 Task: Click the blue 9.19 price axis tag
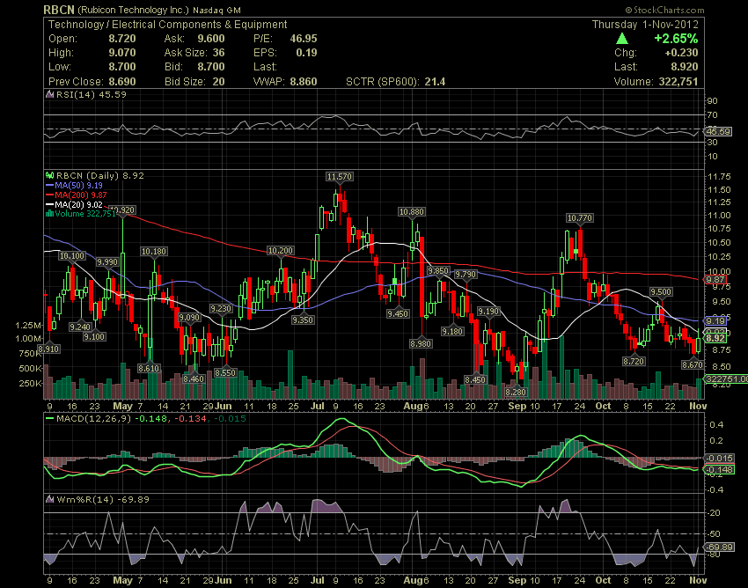click(715, 320)
